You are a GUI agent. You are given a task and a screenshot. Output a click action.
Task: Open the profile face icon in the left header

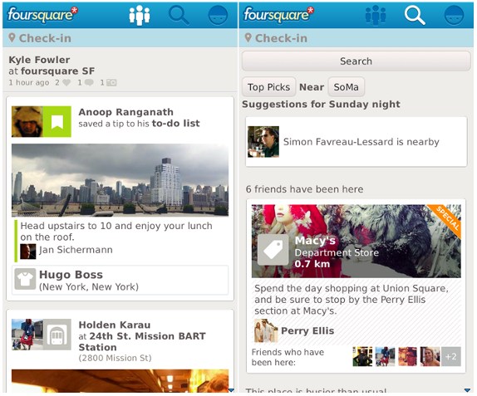click(x=218, y=15)
